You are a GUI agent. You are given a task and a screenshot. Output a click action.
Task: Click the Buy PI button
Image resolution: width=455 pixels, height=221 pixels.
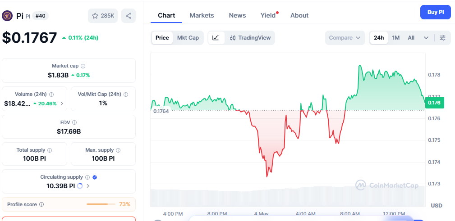click(436, 12)
